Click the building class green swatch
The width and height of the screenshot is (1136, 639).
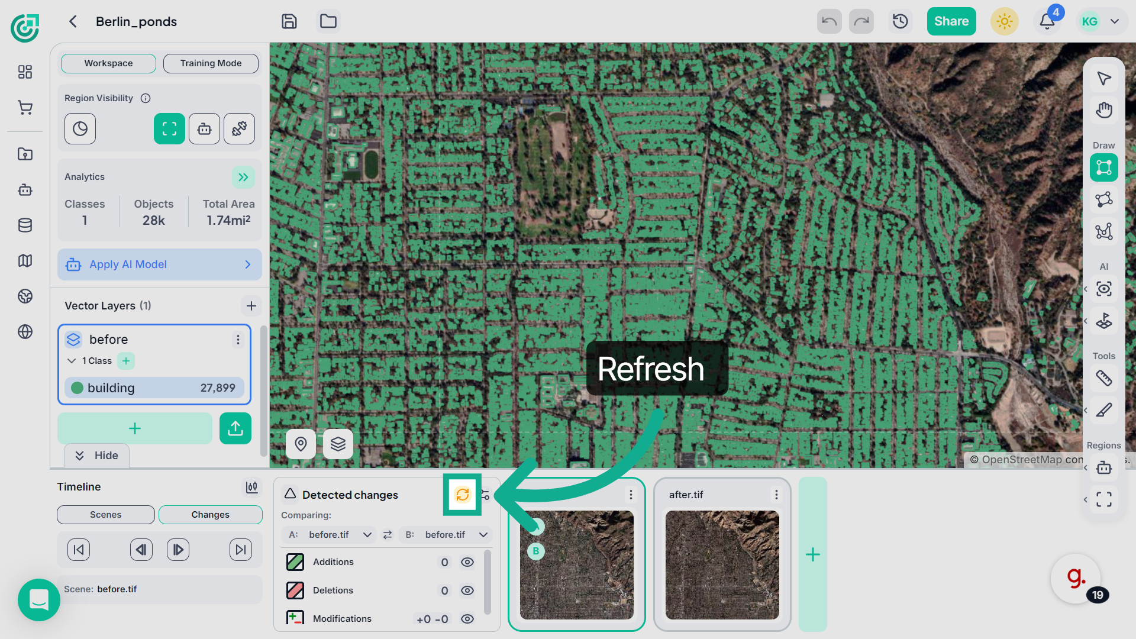coord(77,388)
